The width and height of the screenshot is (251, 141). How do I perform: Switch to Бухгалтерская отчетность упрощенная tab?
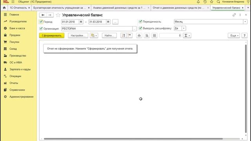pyautogui.click(x=60, y=8)
